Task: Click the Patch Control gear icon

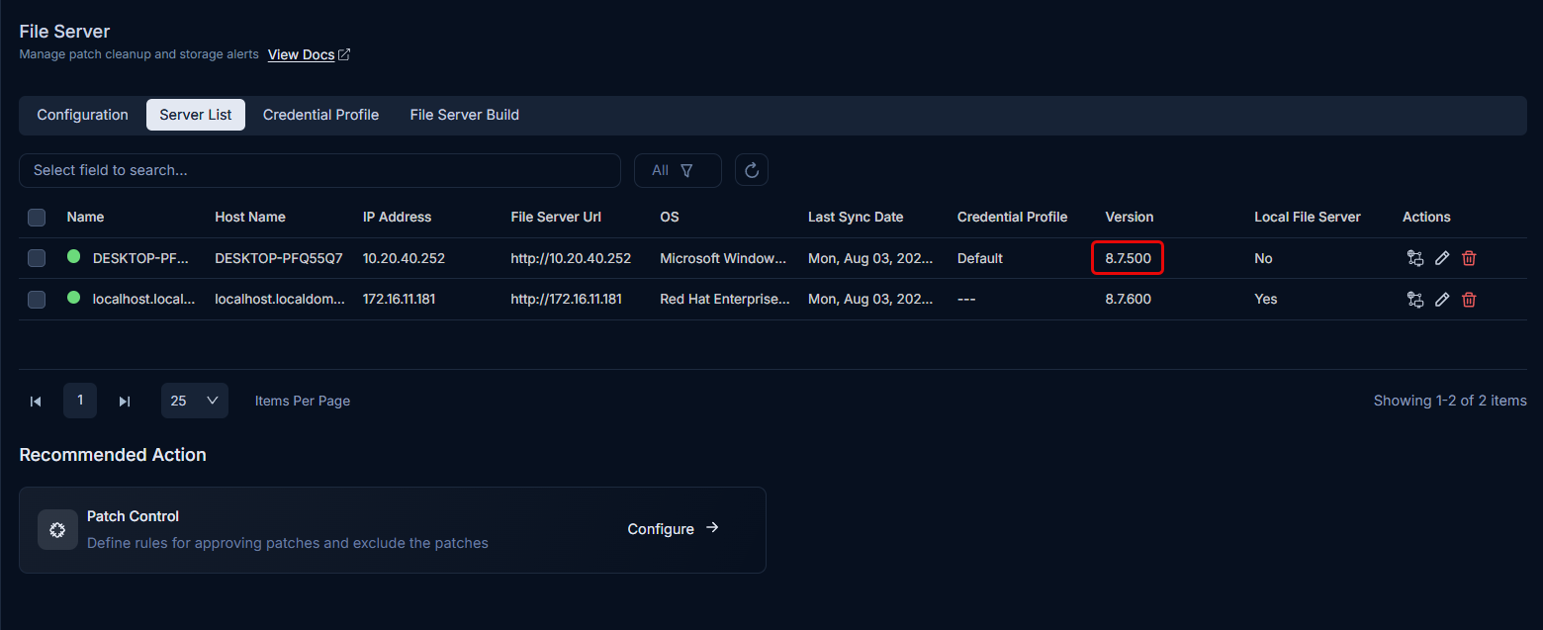Action: point(57,530)
